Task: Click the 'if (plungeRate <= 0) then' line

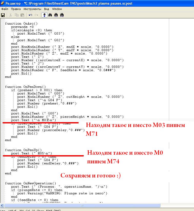Action: pos(37,190)
